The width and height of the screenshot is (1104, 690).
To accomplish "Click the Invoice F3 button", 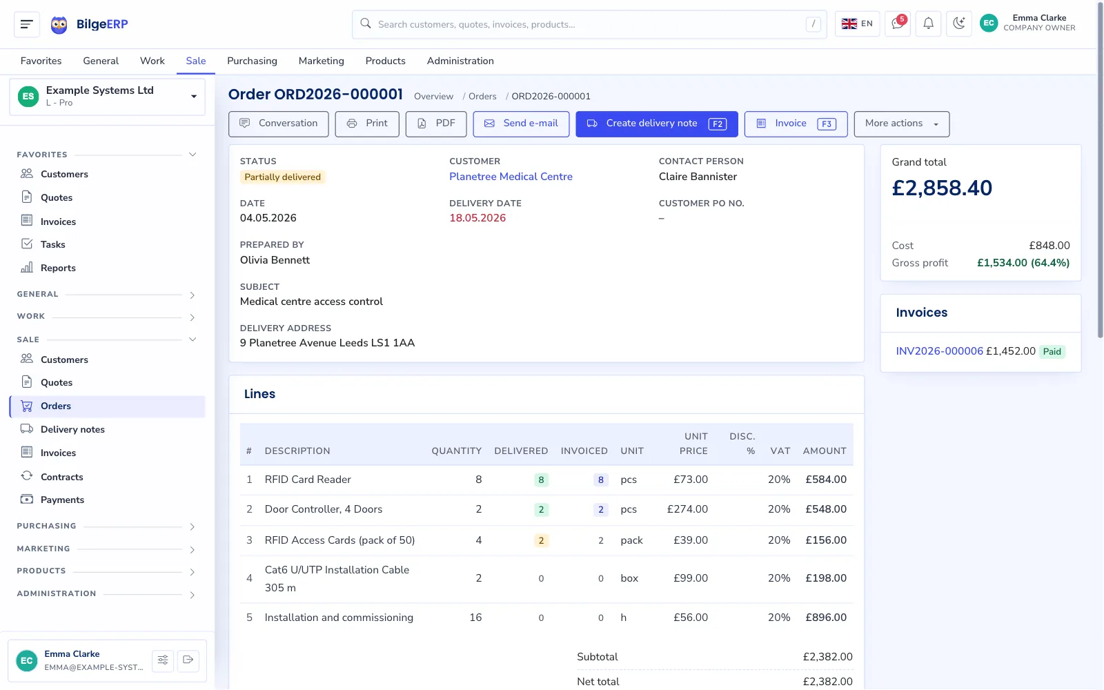I will click(796, 124).
